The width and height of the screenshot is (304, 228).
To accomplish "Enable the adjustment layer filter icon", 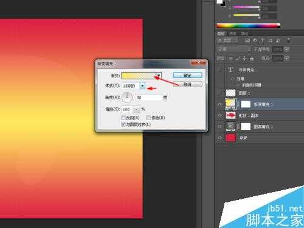I will pos(255,41).
